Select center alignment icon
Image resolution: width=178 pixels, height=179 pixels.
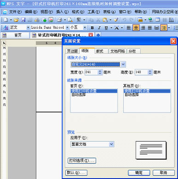tap(136, 28)
